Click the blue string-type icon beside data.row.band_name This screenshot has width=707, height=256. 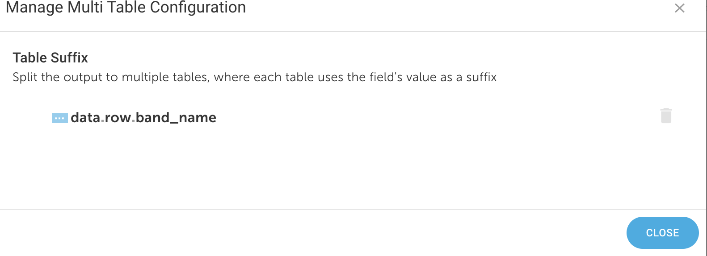click(x=60, y=118)
